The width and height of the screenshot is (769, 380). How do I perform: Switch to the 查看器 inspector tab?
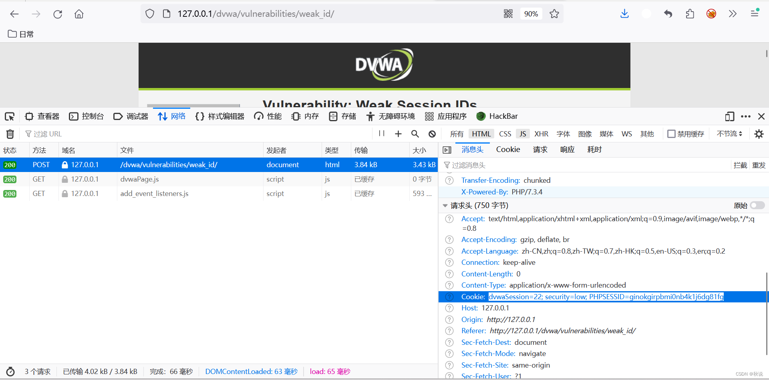point(42,116)
